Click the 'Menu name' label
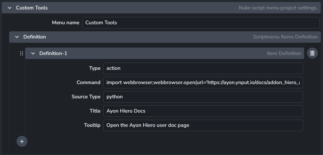Image resolution: width=323 pixels, height=155 pixels. 65,23
